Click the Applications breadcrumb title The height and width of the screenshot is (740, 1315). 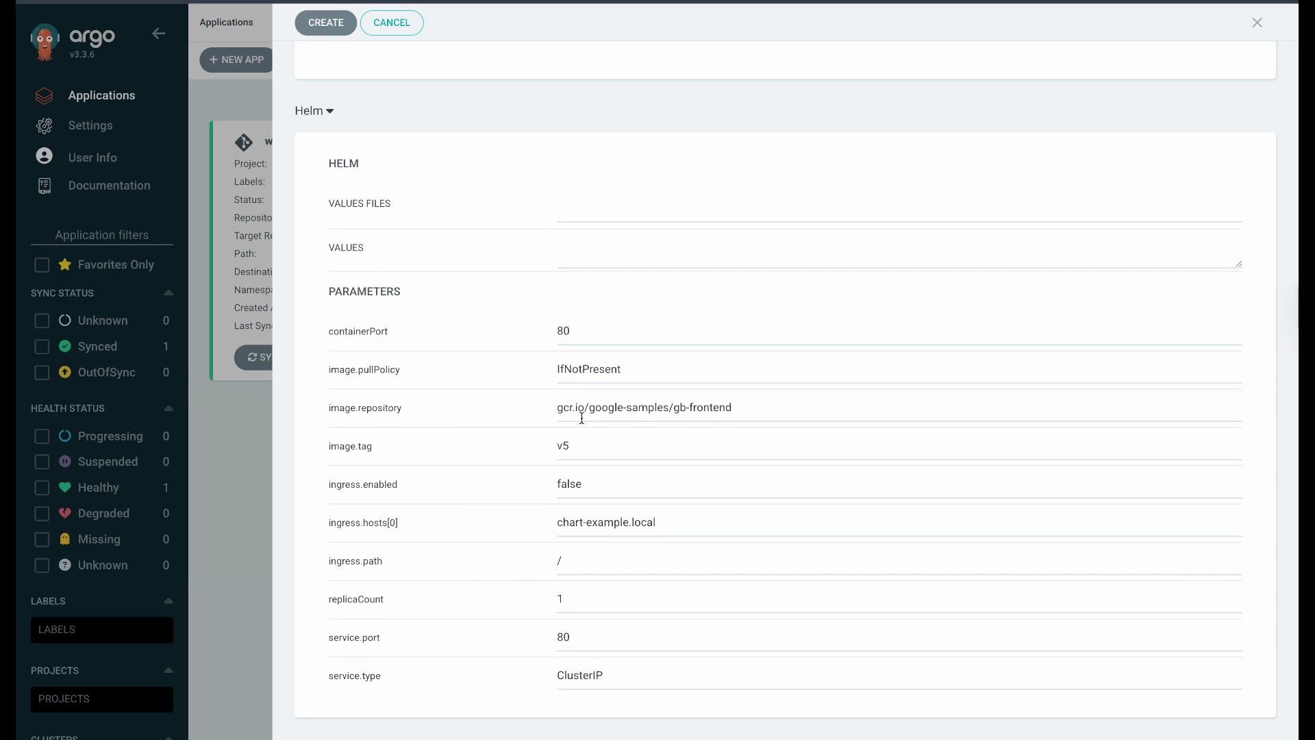pyautogui.click(x=226, y=23)
